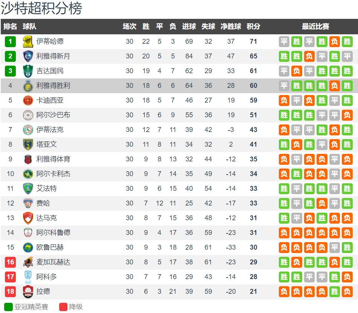The height and width of the screenshot is (313, 358).
Task: Select the 利雅得胜利 team logo
Action: click(28, 86)
